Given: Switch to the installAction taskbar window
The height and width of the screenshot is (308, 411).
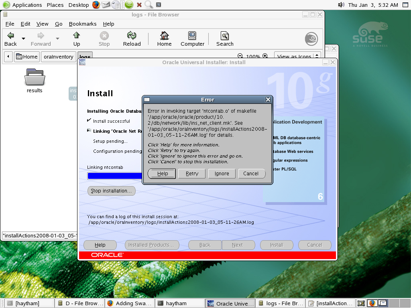Looking at the screenshot, I should coord(330,303).
